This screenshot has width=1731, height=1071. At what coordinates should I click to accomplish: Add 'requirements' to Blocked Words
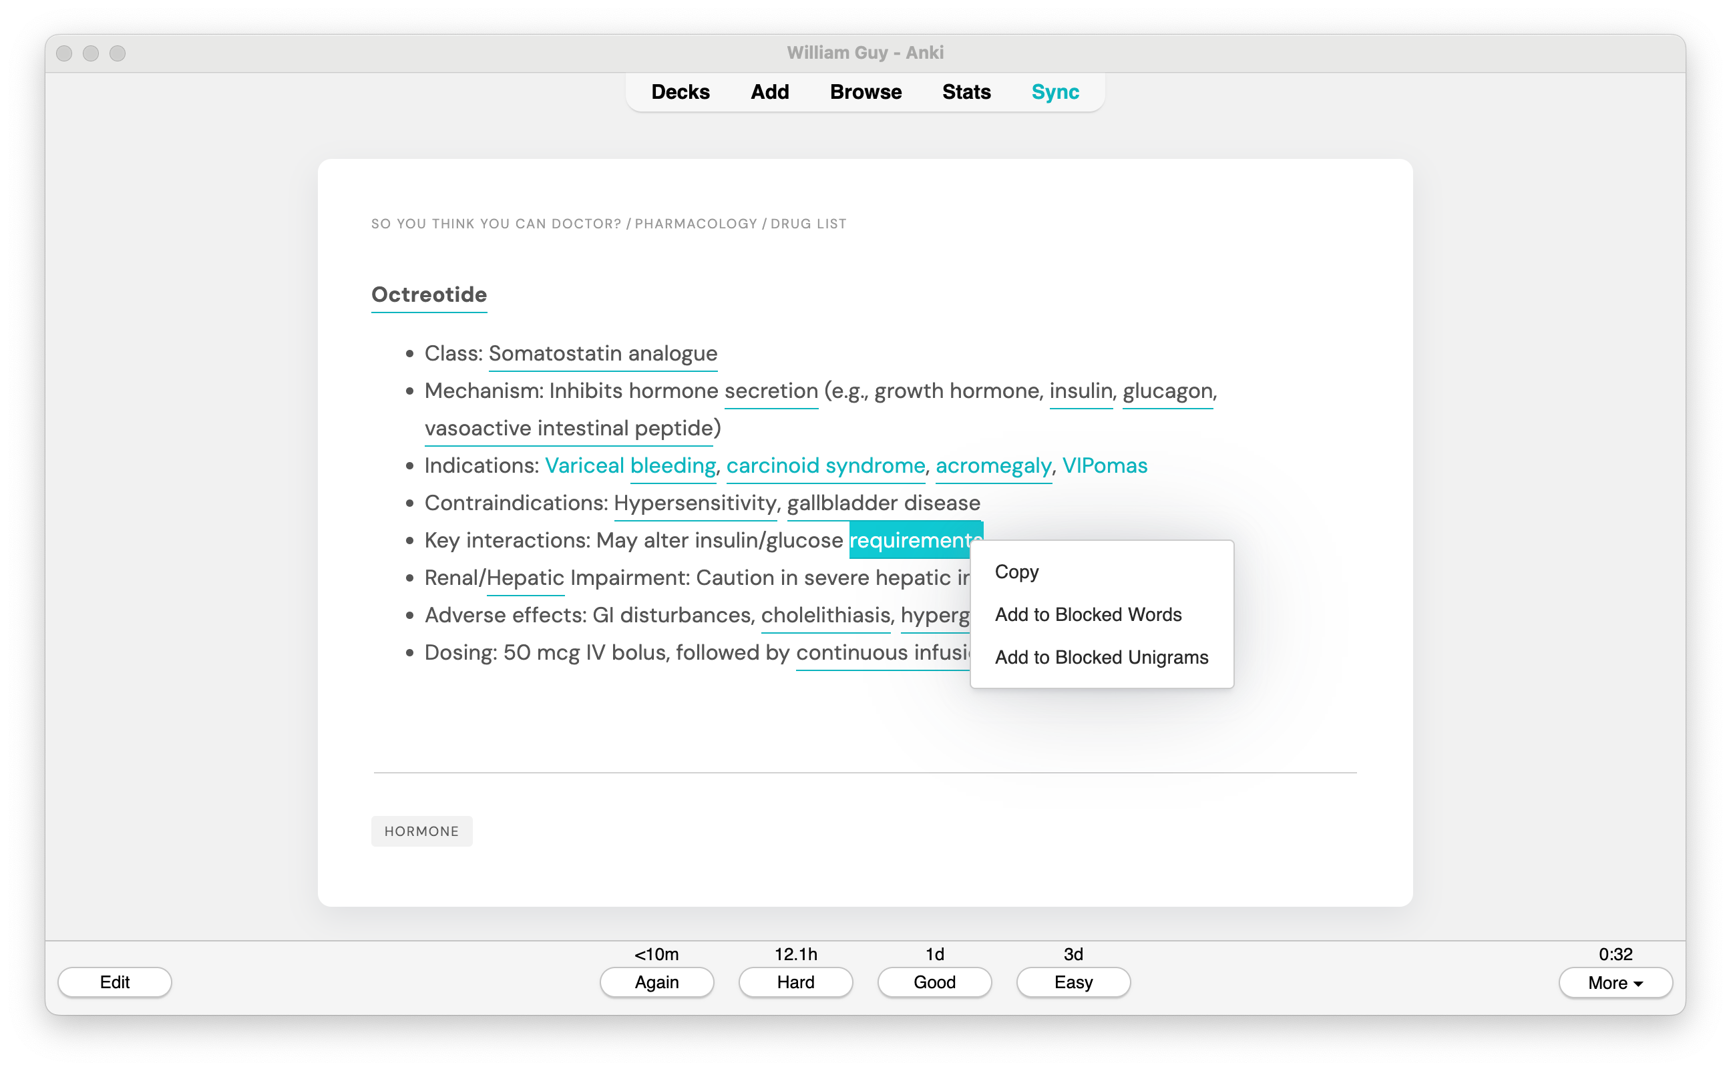coord(1088,615)
